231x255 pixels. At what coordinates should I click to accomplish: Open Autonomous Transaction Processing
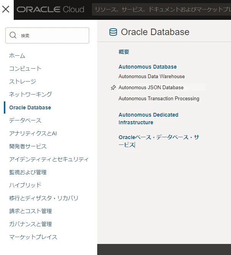(159, 98)
